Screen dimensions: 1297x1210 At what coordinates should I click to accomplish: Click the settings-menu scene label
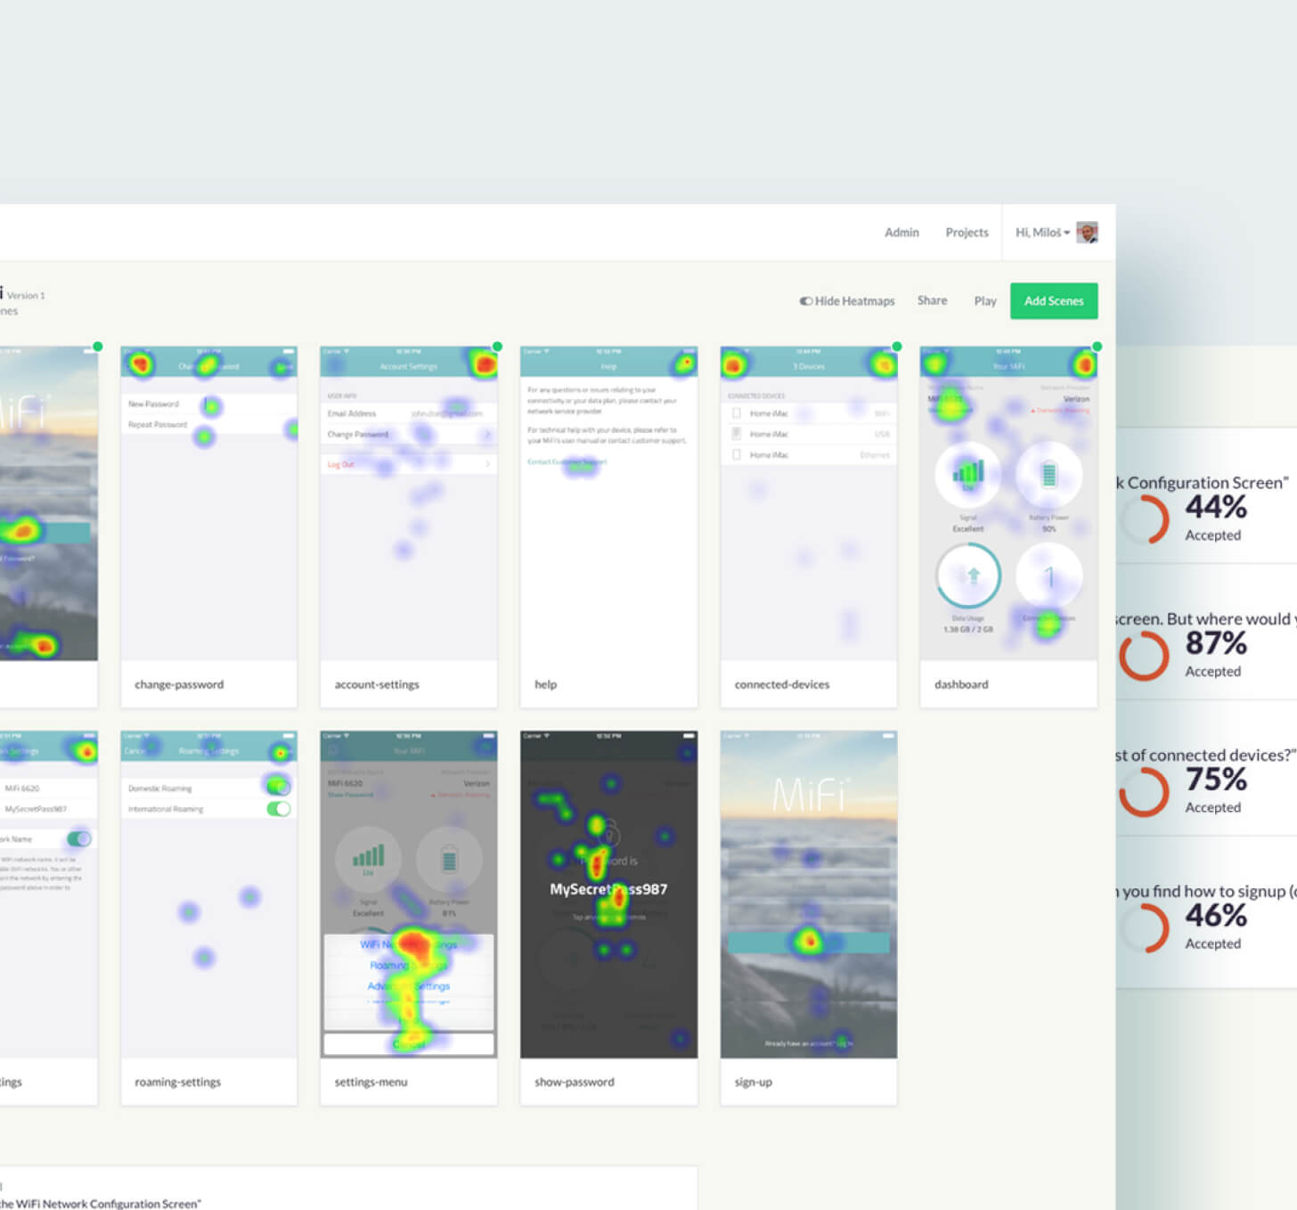[371, 1082]
